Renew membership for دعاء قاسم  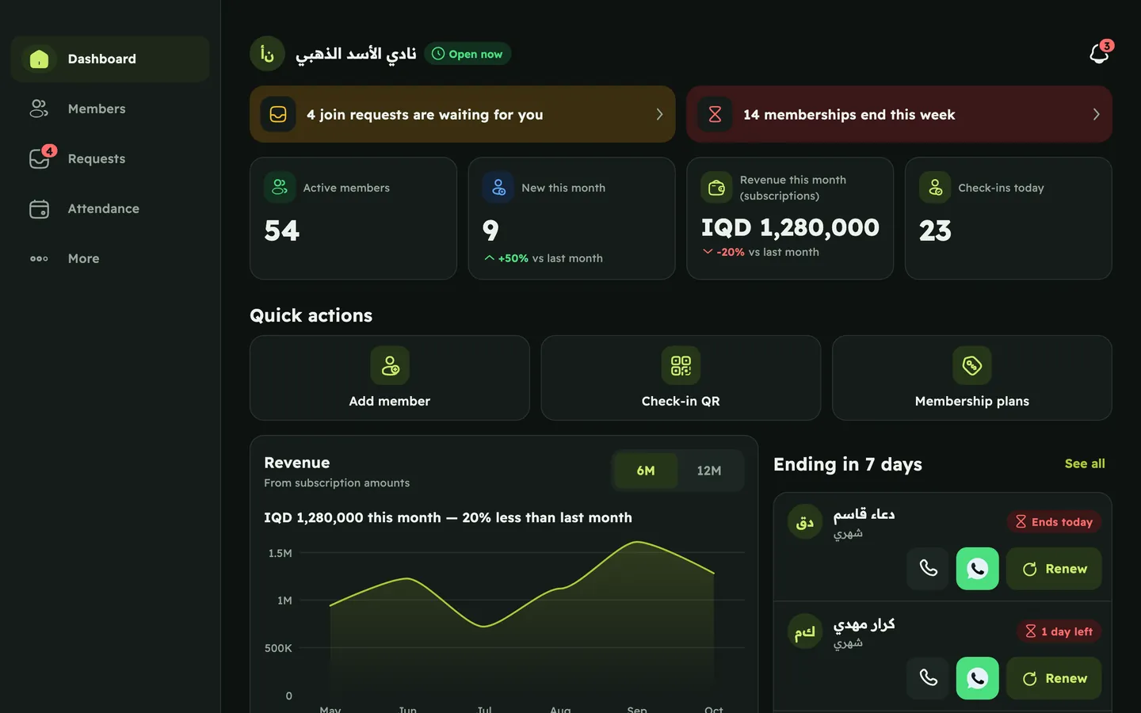coord(1054,568)
